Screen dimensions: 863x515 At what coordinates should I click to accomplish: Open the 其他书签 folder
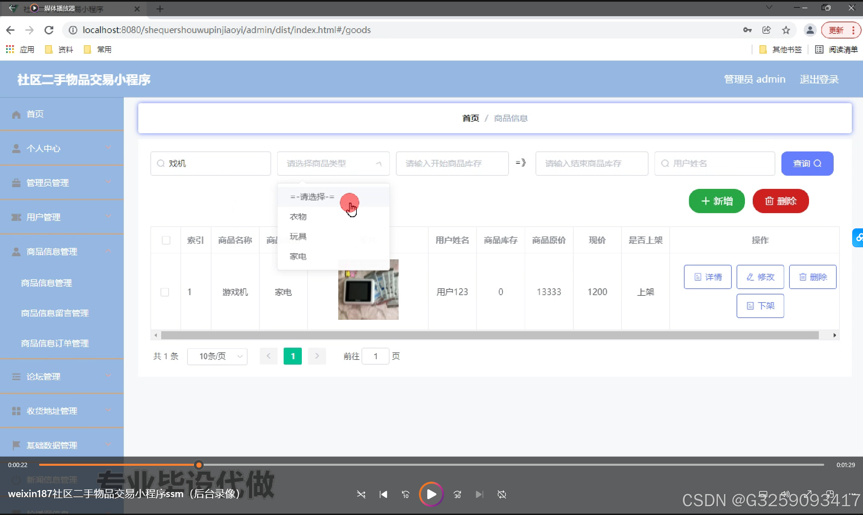point(780,50)
